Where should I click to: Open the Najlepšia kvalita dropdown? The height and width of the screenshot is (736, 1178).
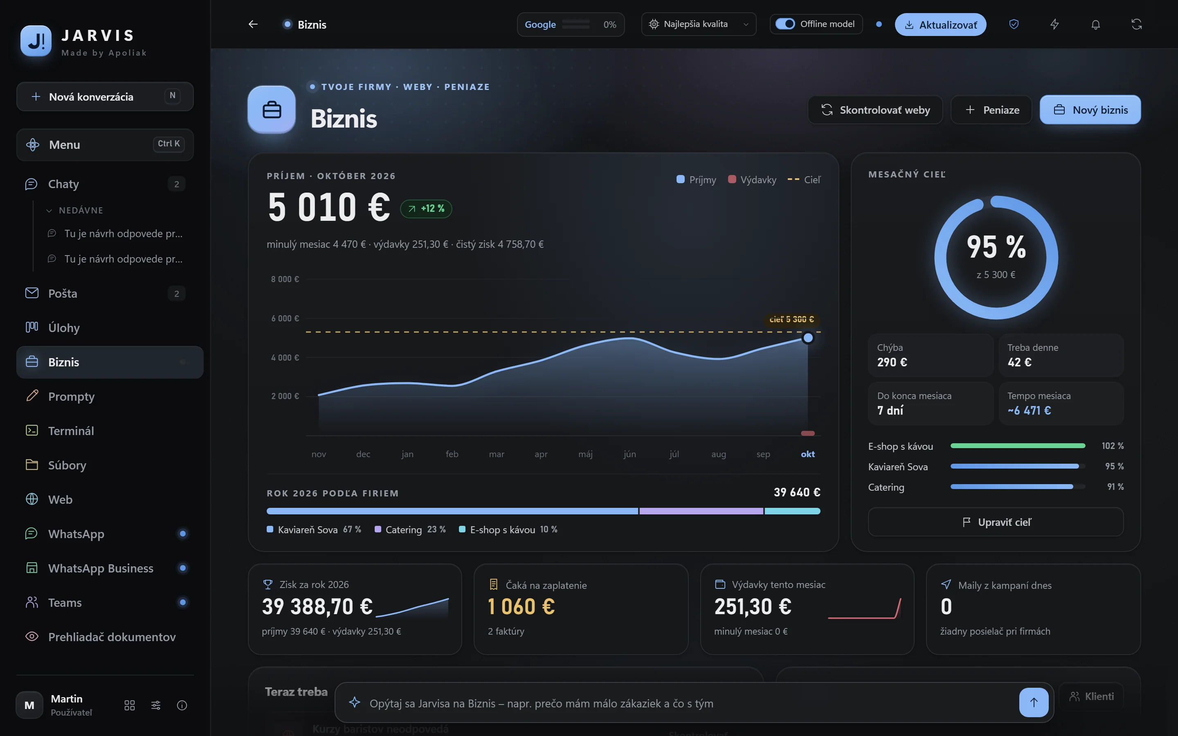699,25
